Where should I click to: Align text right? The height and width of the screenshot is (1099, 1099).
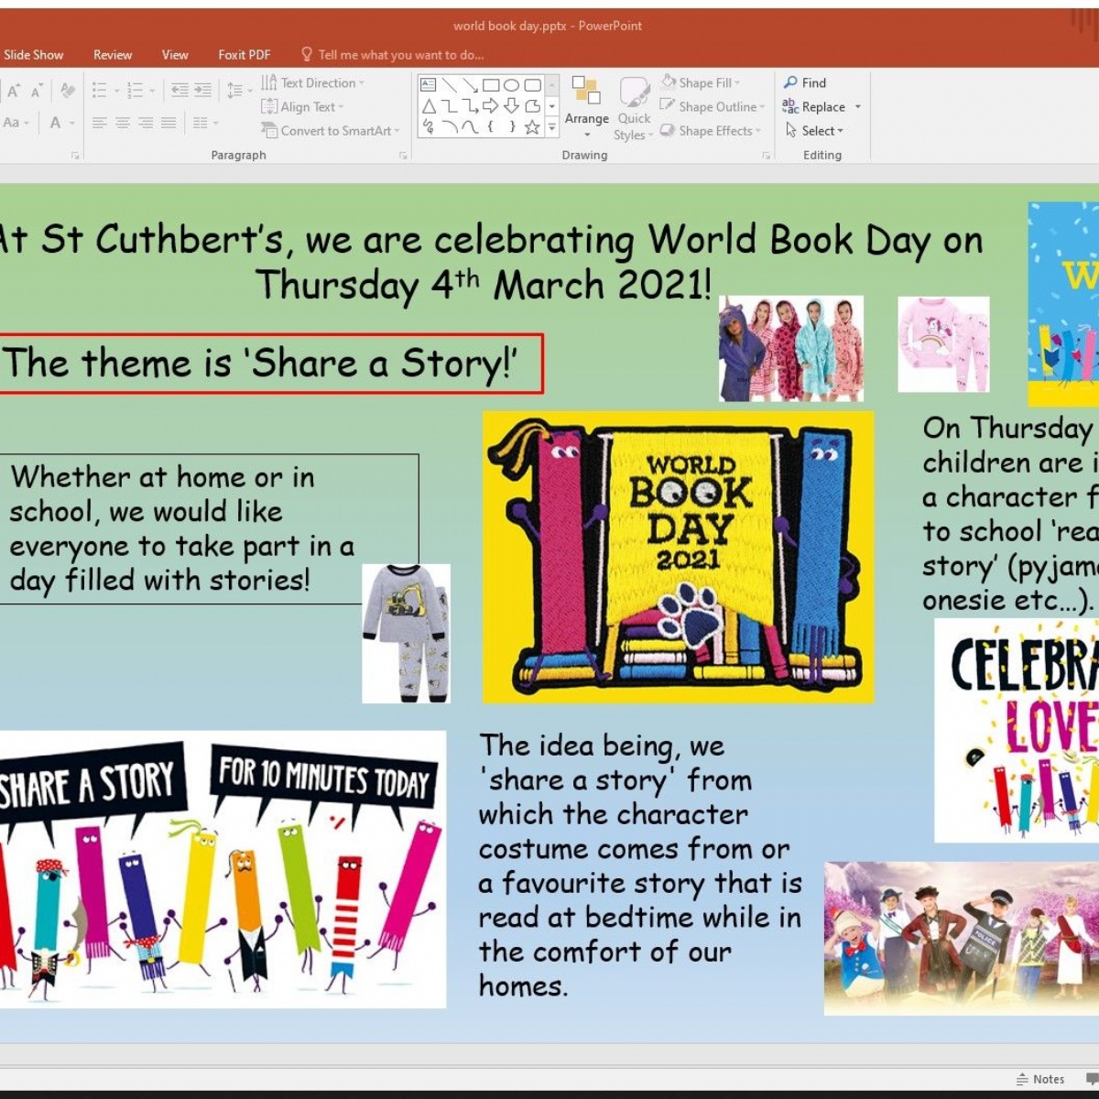146,123
